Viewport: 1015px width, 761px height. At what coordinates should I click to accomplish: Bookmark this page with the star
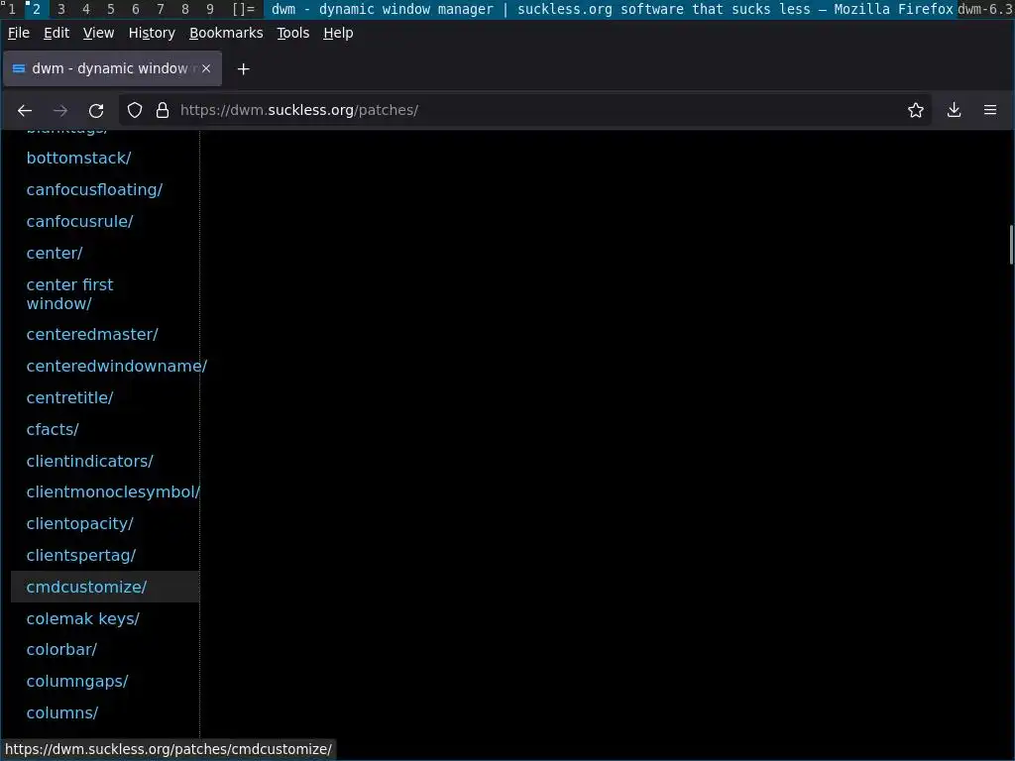915,110
